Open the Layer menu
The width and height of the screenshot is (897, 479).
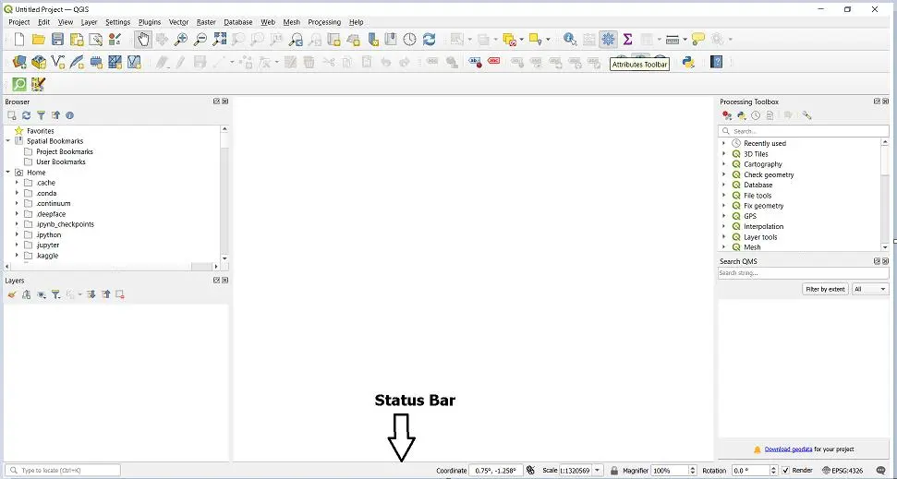[89, 22]
